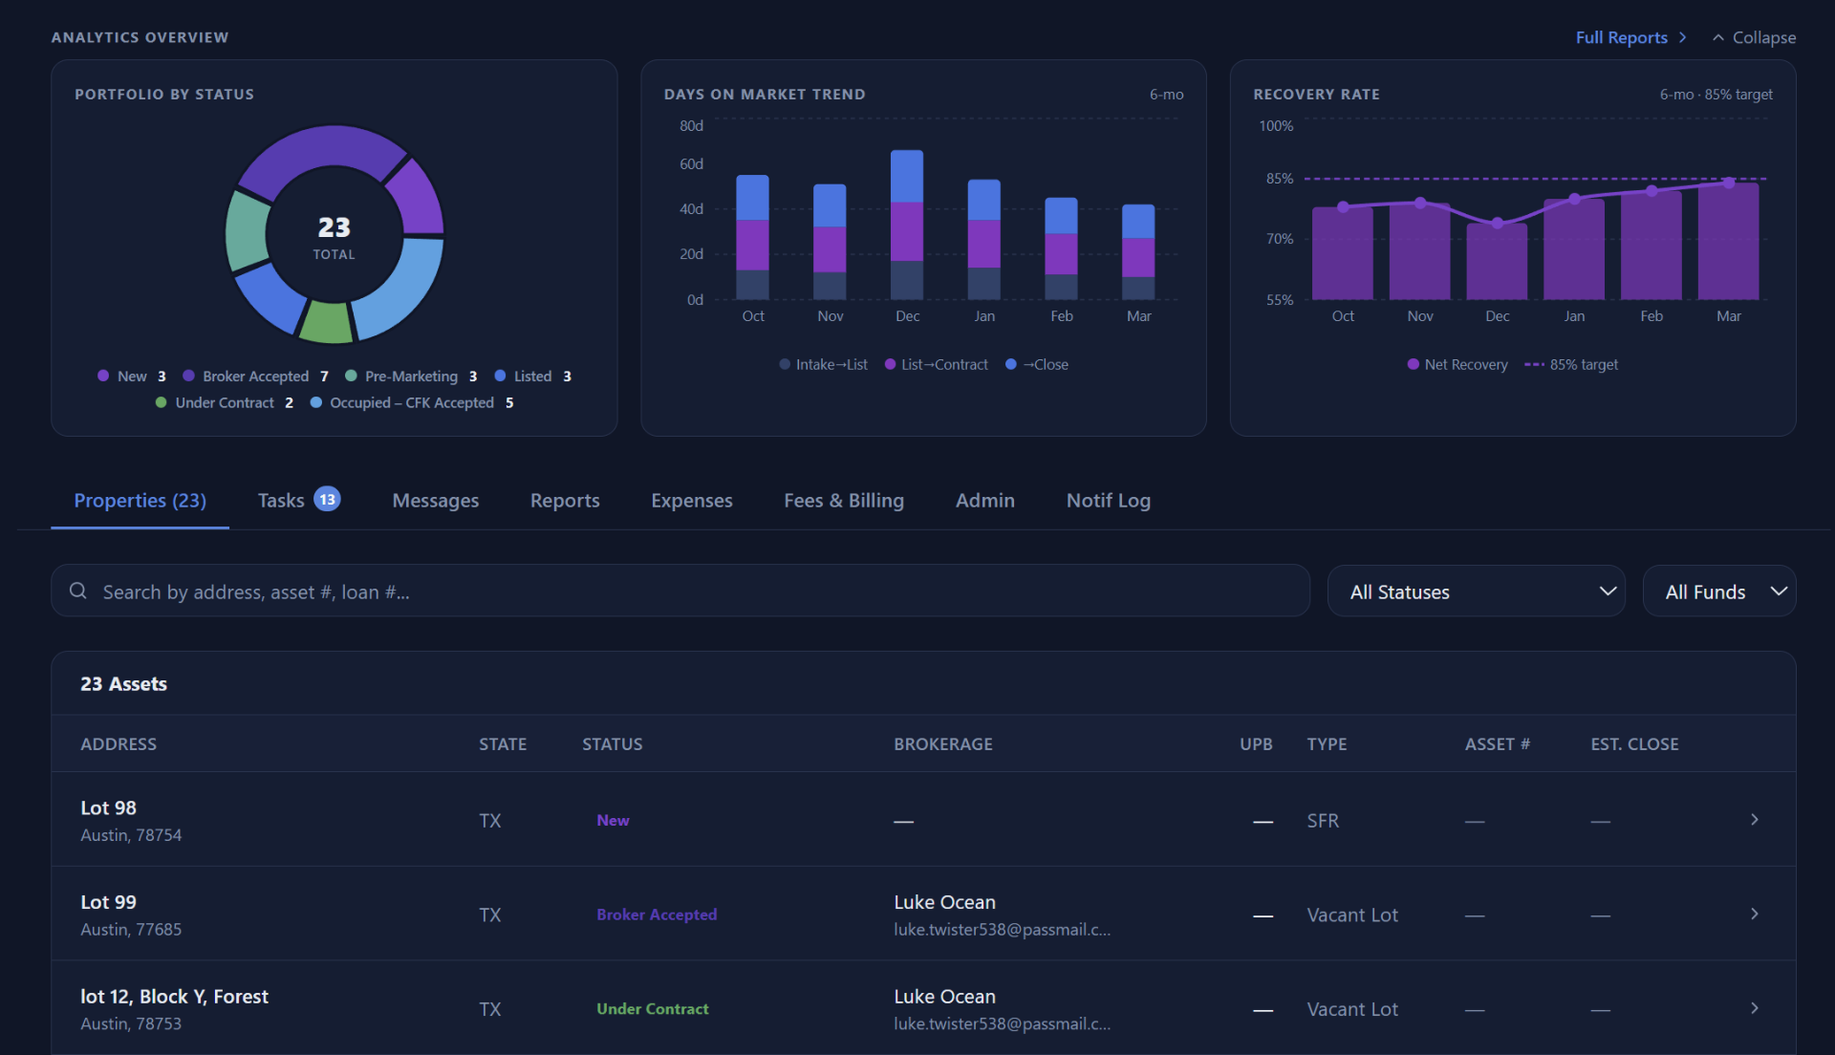1835x1055 pixels.
Task: Toggle Listed legend item
Action: pos(532,377)
